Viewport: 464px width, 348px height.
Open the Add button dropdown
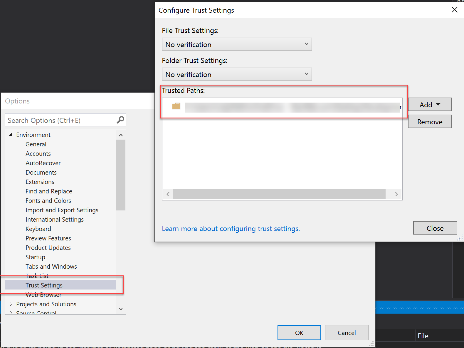430,105
